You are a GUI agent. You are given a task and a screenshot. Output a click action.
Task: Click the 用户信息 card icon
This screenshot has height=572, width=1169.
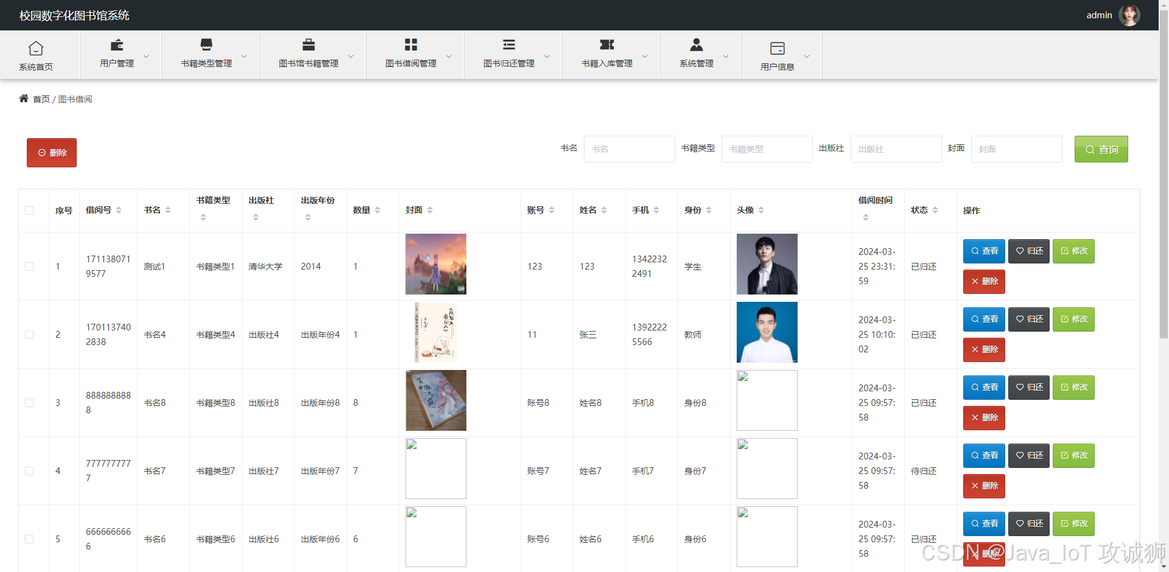click(778, 48)
